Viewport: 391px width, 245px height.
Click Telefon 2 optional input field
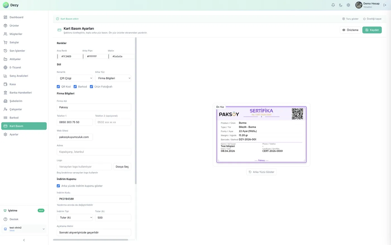(113, 122)
